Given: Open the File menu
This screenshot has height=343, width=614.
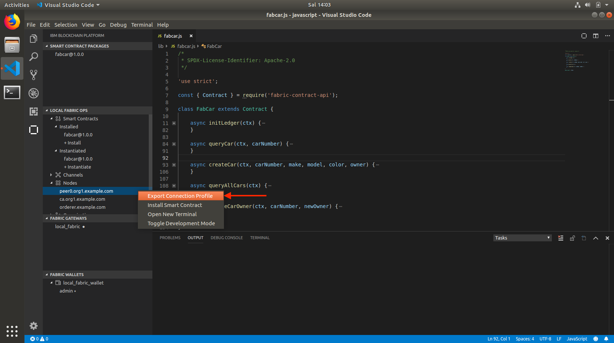Looking at the screenshot, I should pos(31,25).
